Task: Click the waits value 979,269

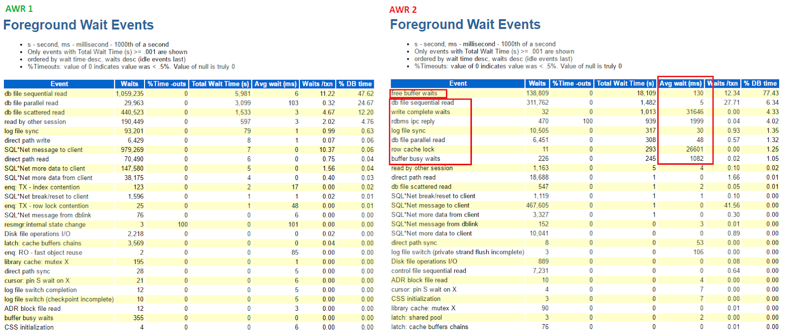Action: pyautogui.click(x=132, y=150)
